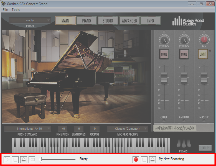Screen dimensions: 216x166
Task: Start recording with the red record button
Action: click(136, 160)
